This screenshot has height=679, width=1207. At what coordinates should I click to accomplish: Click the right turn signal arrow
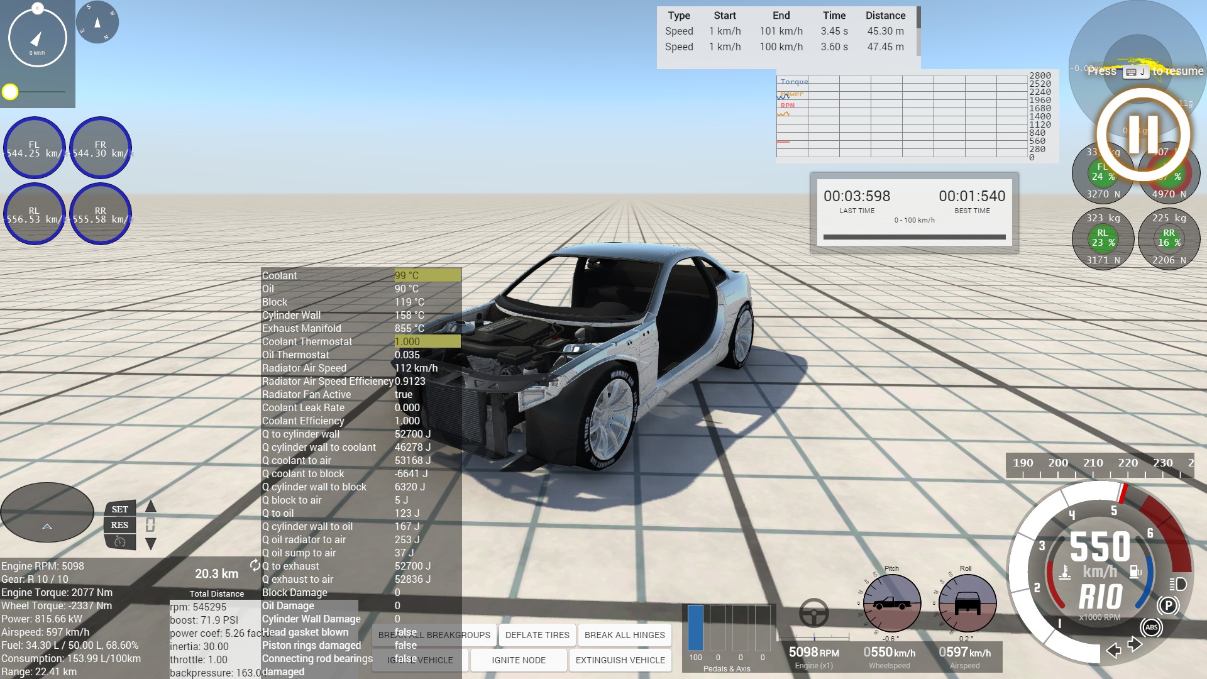(1135, 644)
